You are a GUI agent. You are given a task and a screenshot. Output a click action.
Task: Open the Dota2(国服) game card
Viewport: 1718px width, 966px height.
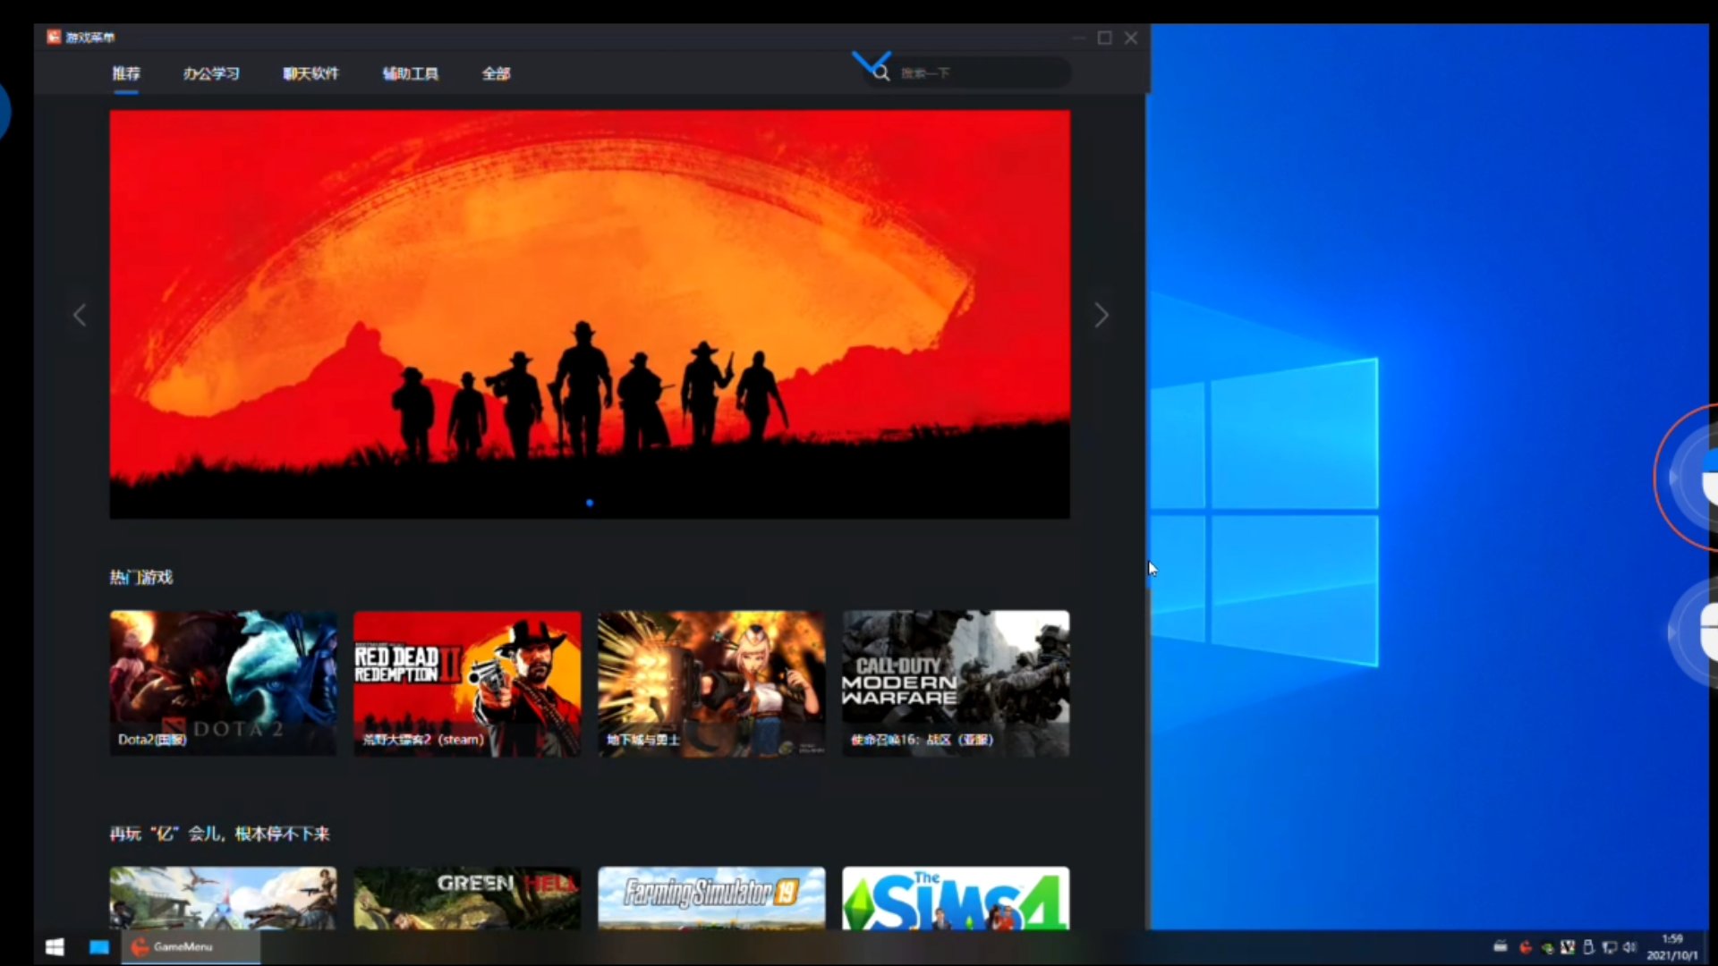(223, 683)
